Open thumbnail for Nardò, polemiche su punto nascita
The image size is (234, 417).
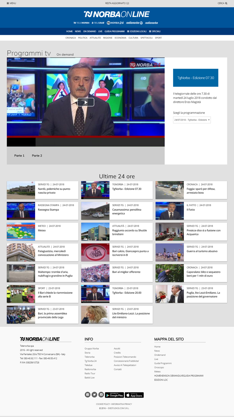(x=21, y=190)
